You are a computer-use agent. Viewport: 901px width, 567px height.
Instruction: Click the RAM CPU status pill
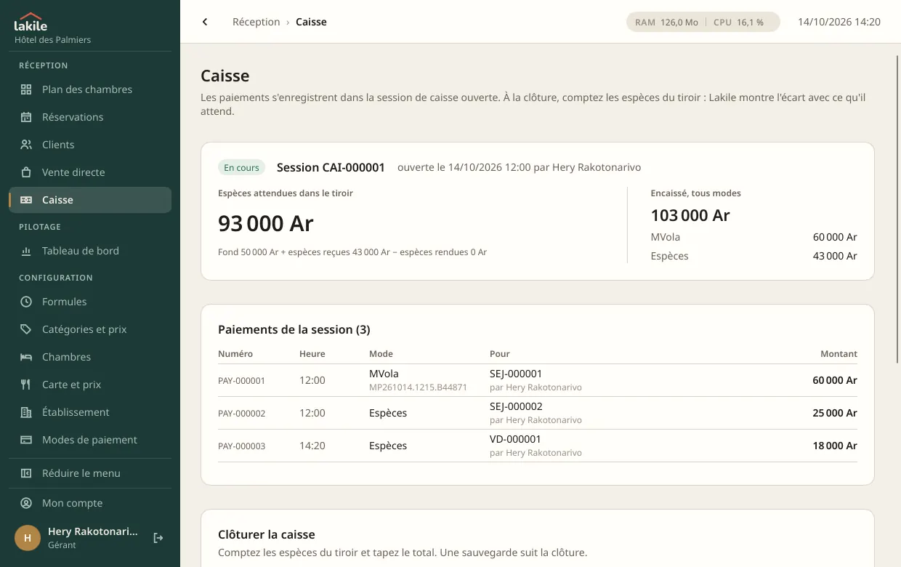pyautogui.click(x=703, y=22)
